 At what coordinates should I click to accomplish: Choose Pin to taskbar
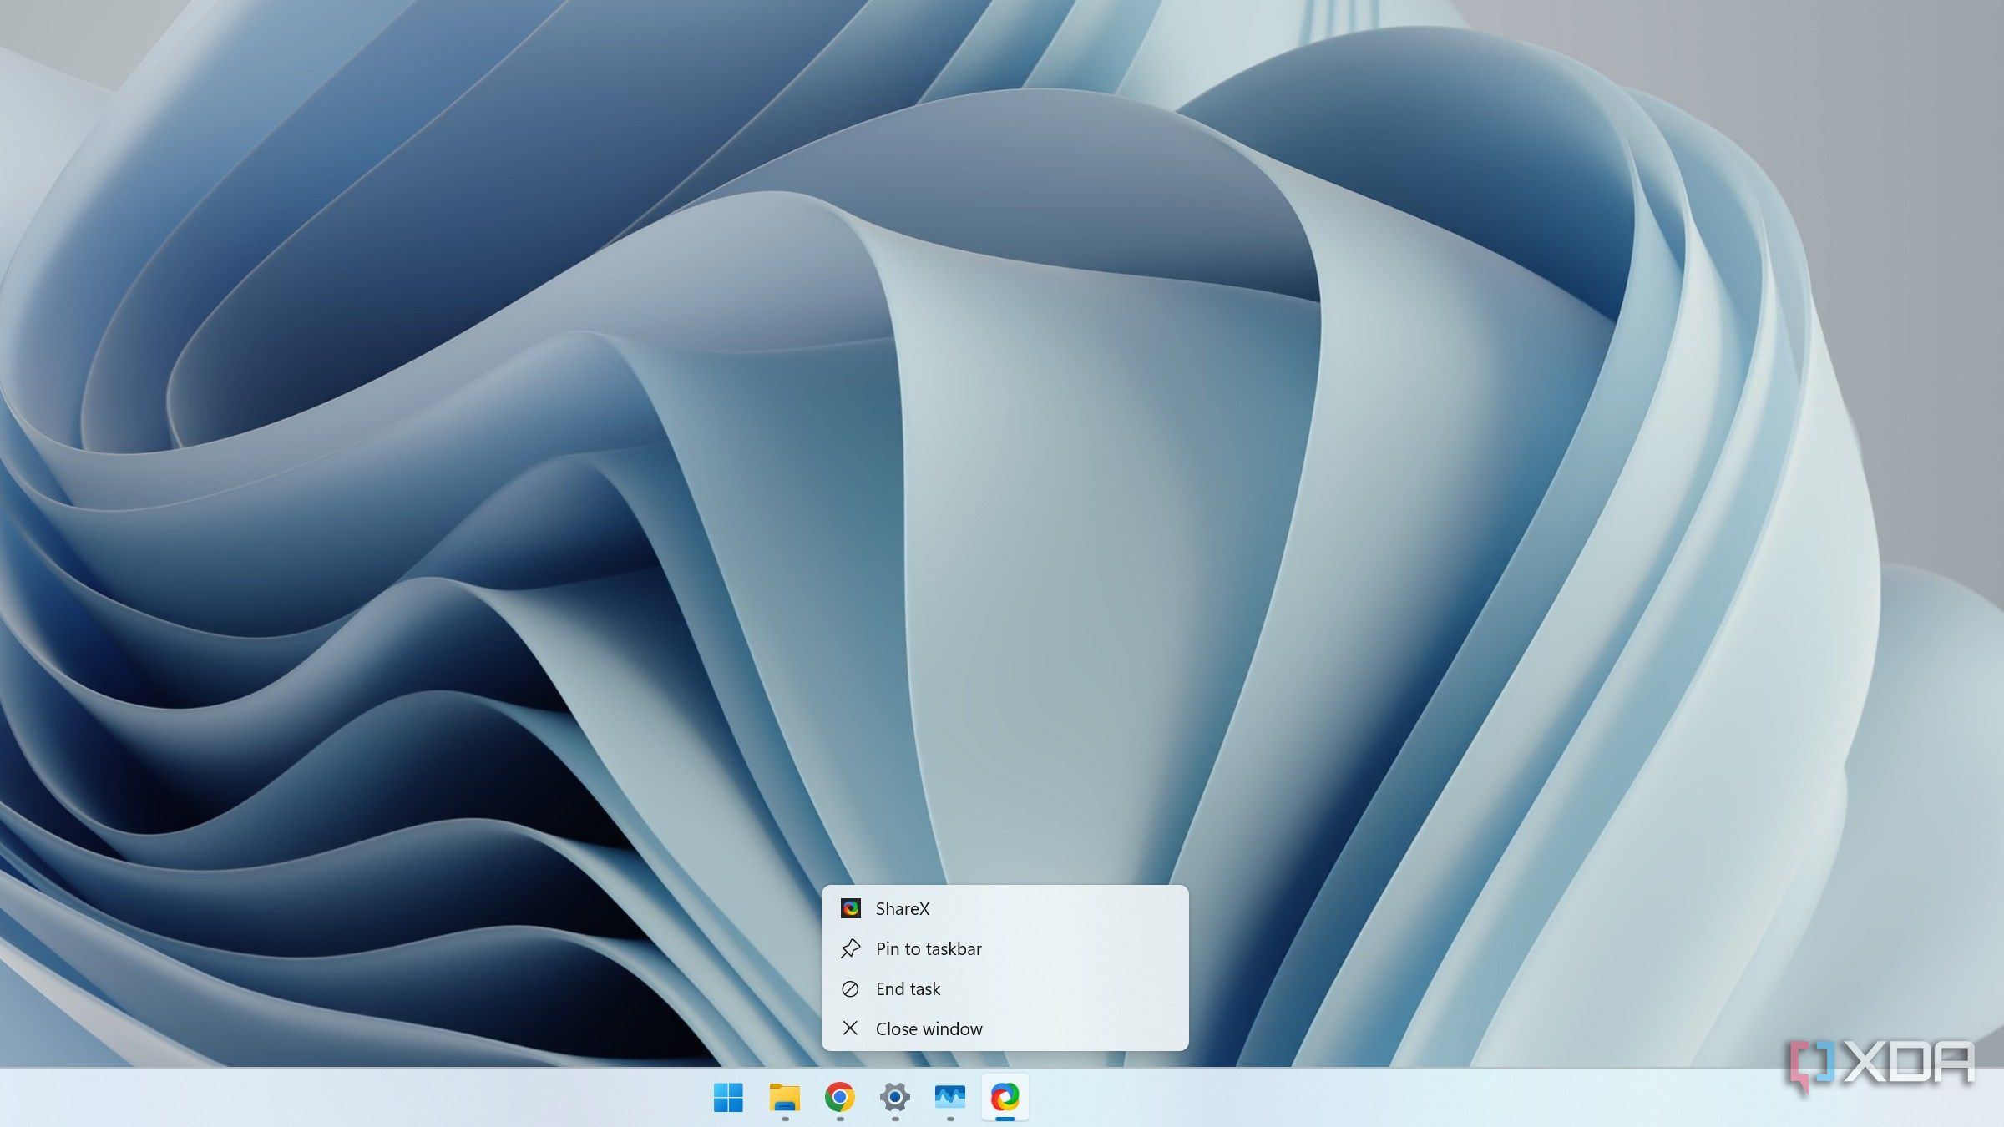coord(1005,948)
